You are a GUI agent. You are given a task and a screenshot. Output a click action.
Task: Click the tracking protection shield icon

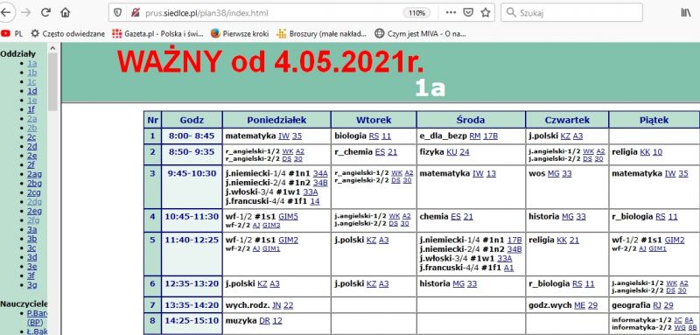(117, 12)
